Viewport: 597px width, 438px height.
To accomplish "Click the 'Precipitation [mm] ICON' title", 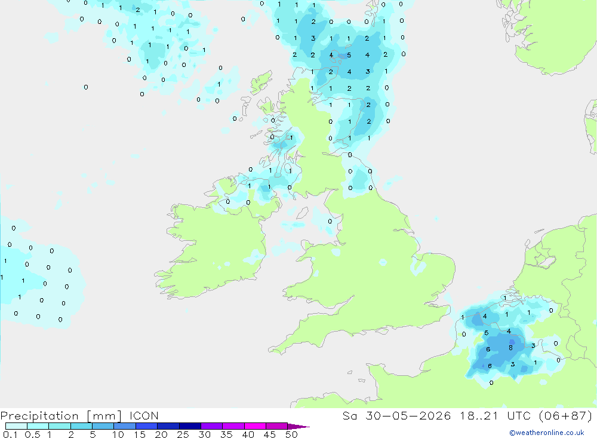I will pyautogui.click(x=79, y=415).
